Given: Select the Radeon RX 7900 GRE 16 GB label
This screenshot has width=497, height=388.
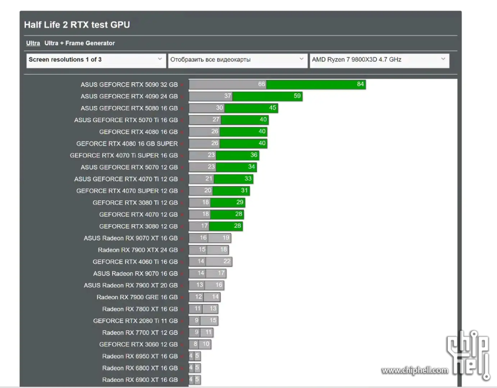Looking at the screenshot, I should point(137,297).
